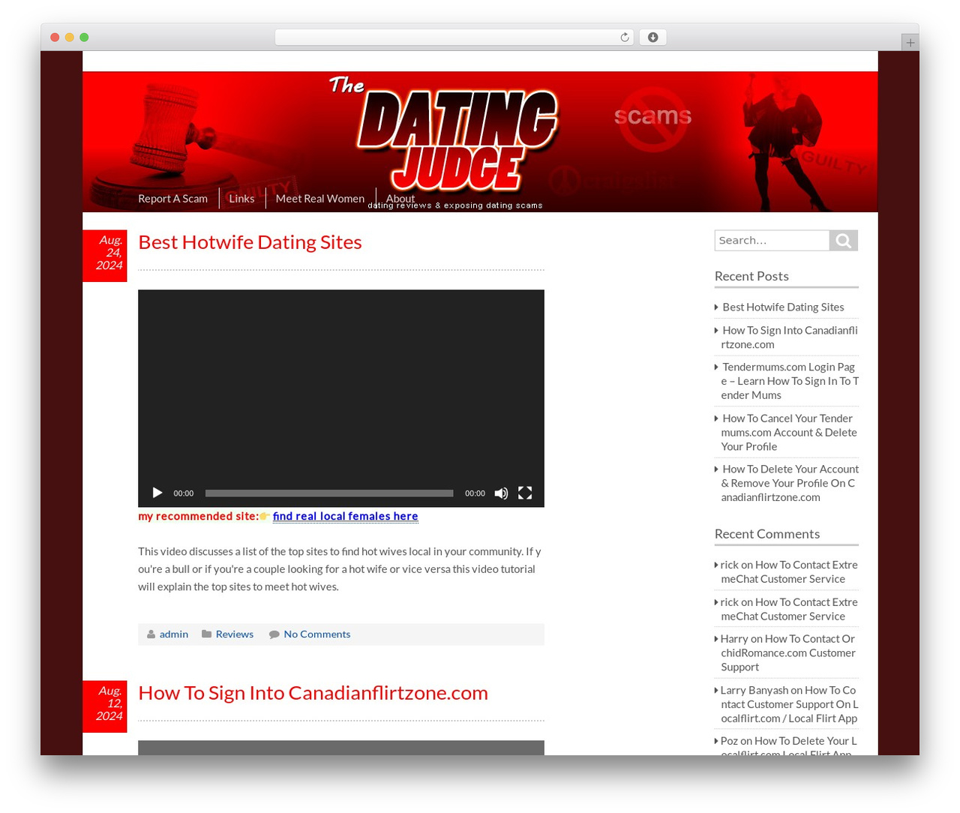Open the Links menu item

(241, 199)
